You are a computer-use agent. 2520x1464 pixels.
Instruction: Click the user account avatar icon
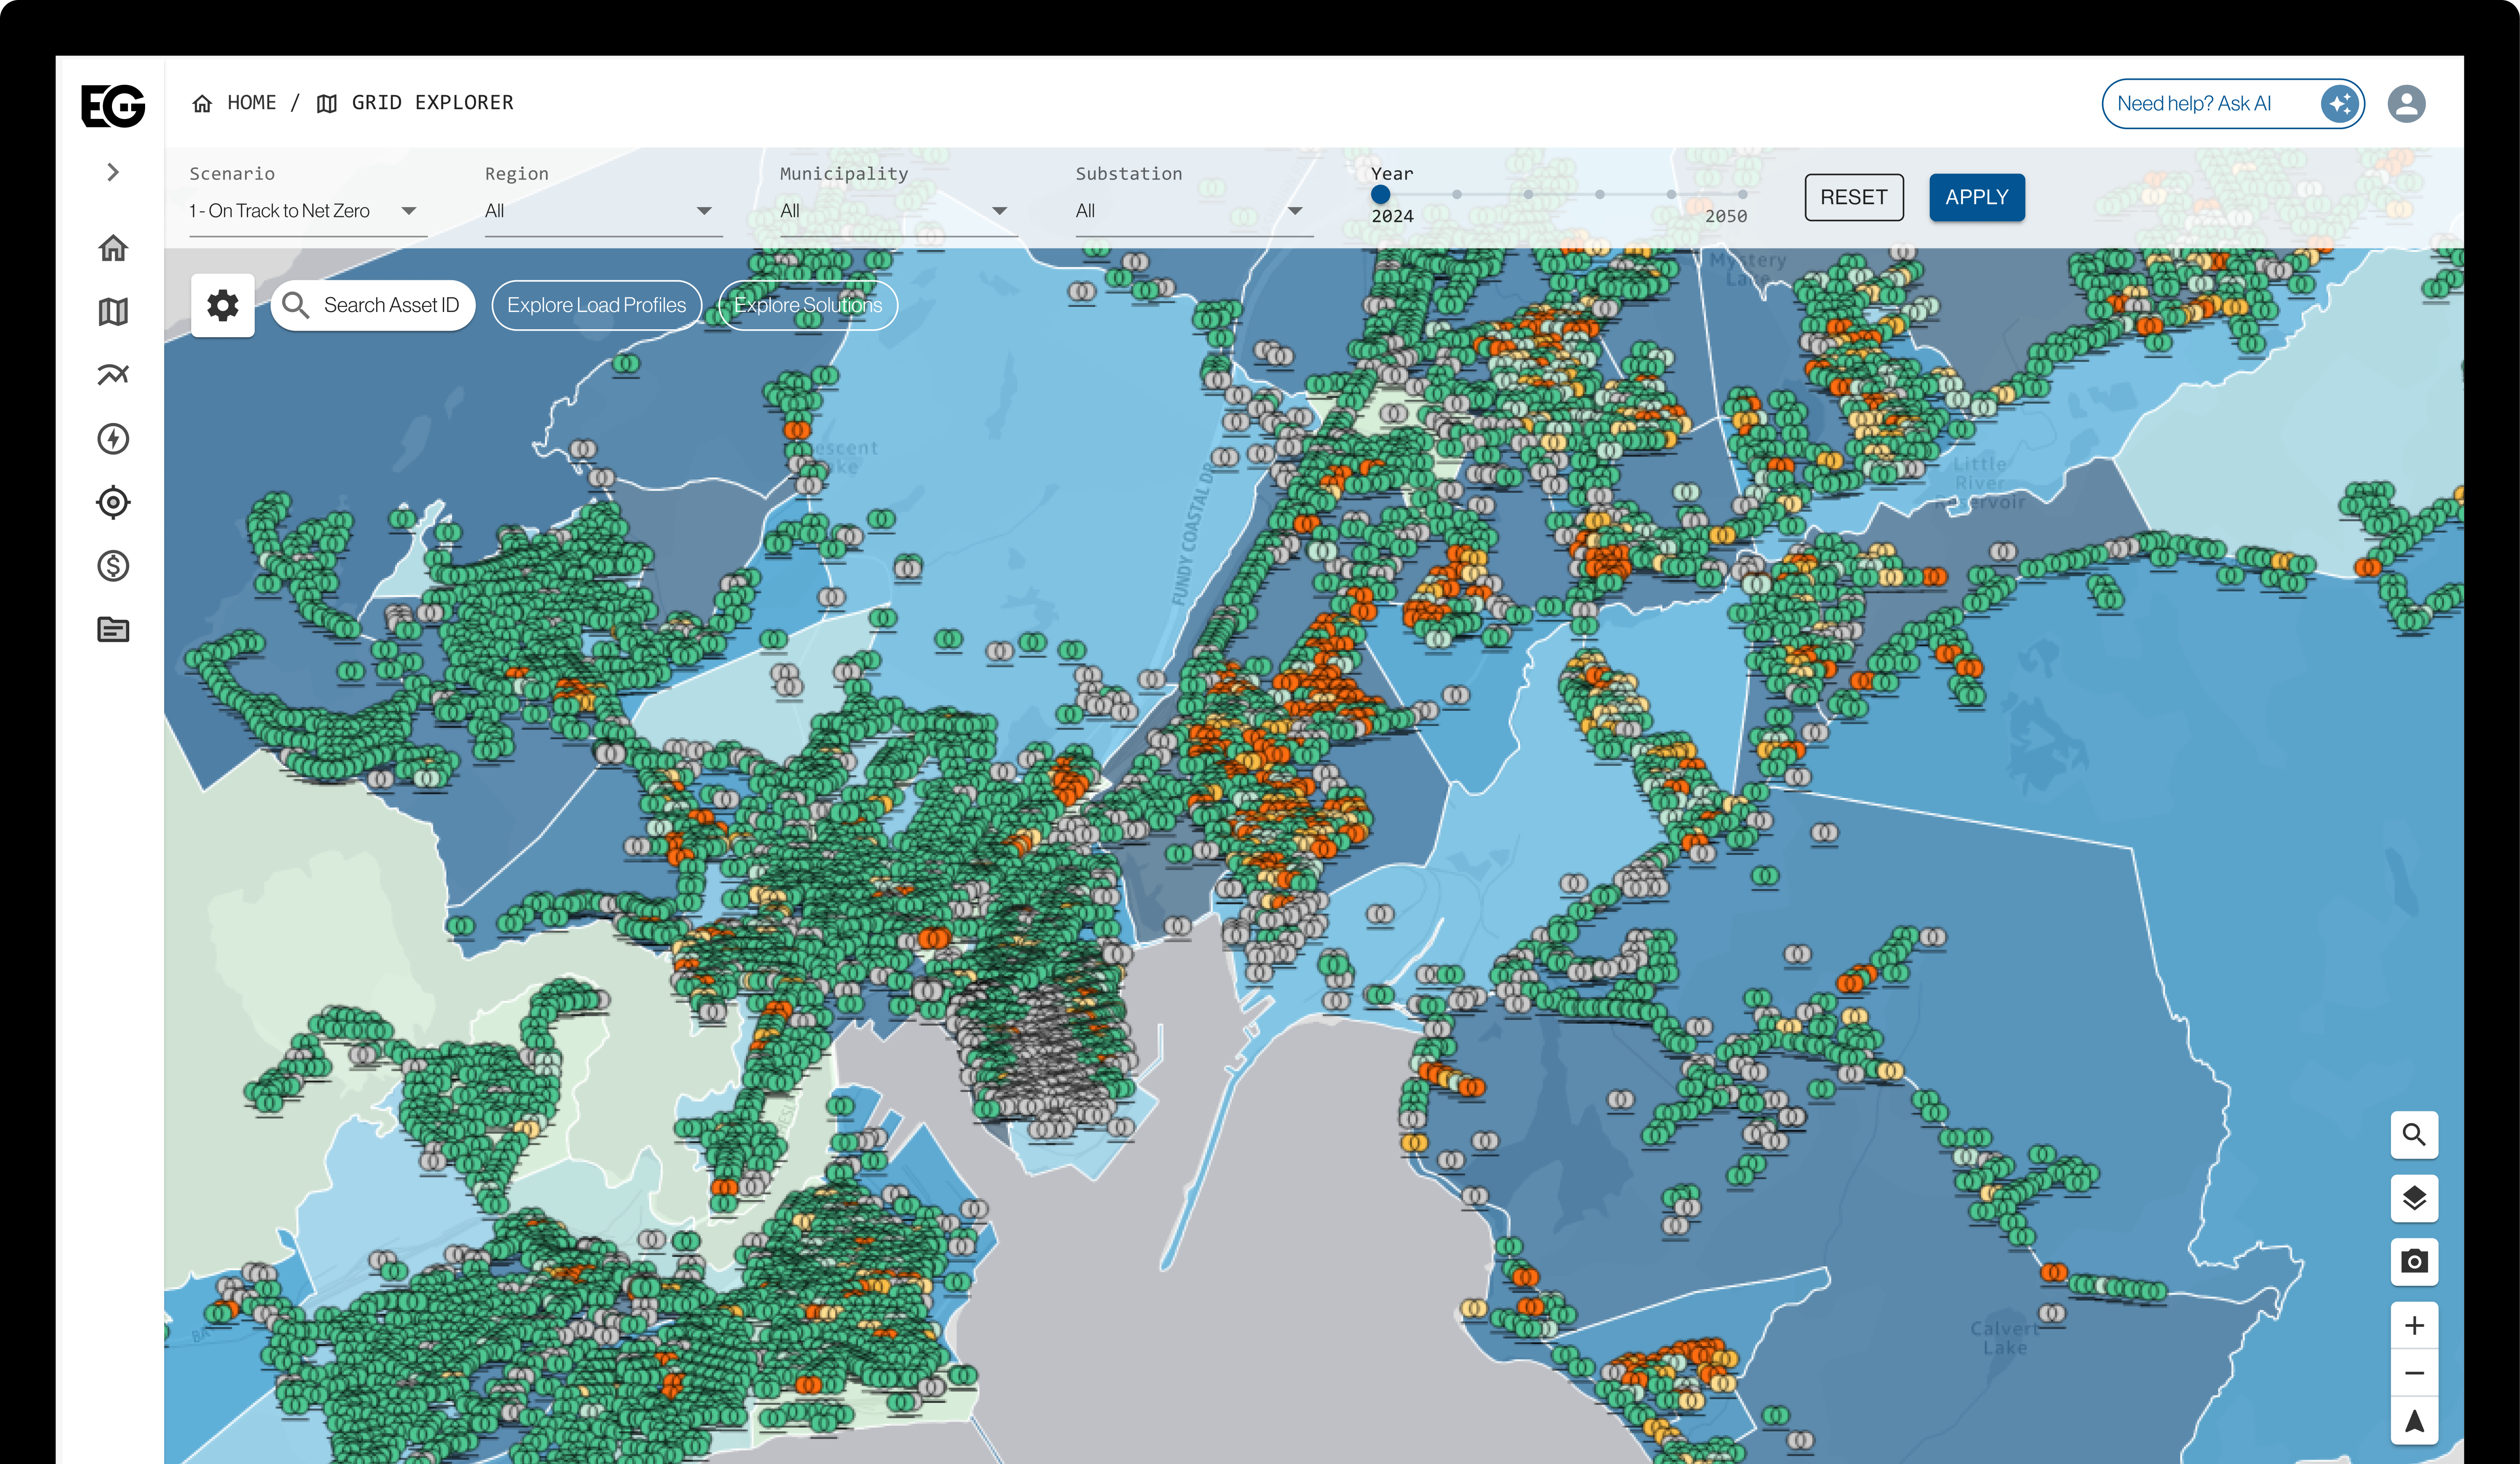[2406, 104]
